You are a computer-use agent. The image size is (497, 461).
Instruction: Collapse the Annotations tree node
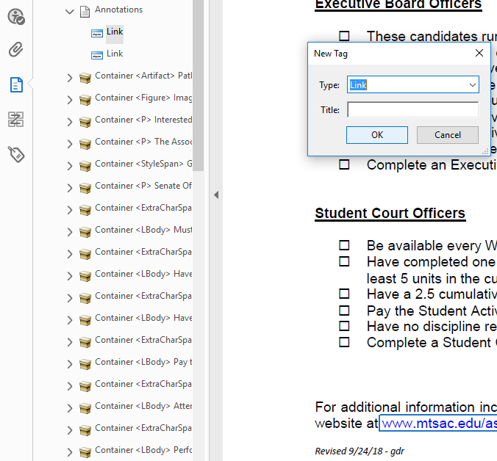(x=69, y=12)
